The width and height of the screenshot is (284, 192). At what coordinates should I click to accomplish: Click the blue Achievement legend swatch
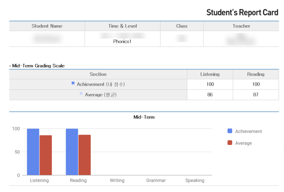tap(230, 131)
